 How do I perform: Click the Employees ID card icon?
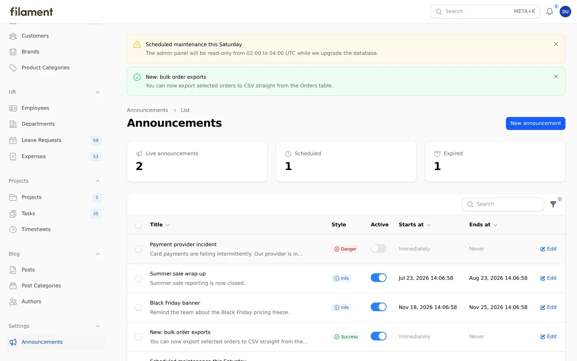click(13, 108)
